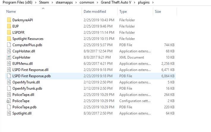Screen dimensions: 211x132
Task: Click the 8/8/2017 9:21 PM date cell
Action: [97, 57]
